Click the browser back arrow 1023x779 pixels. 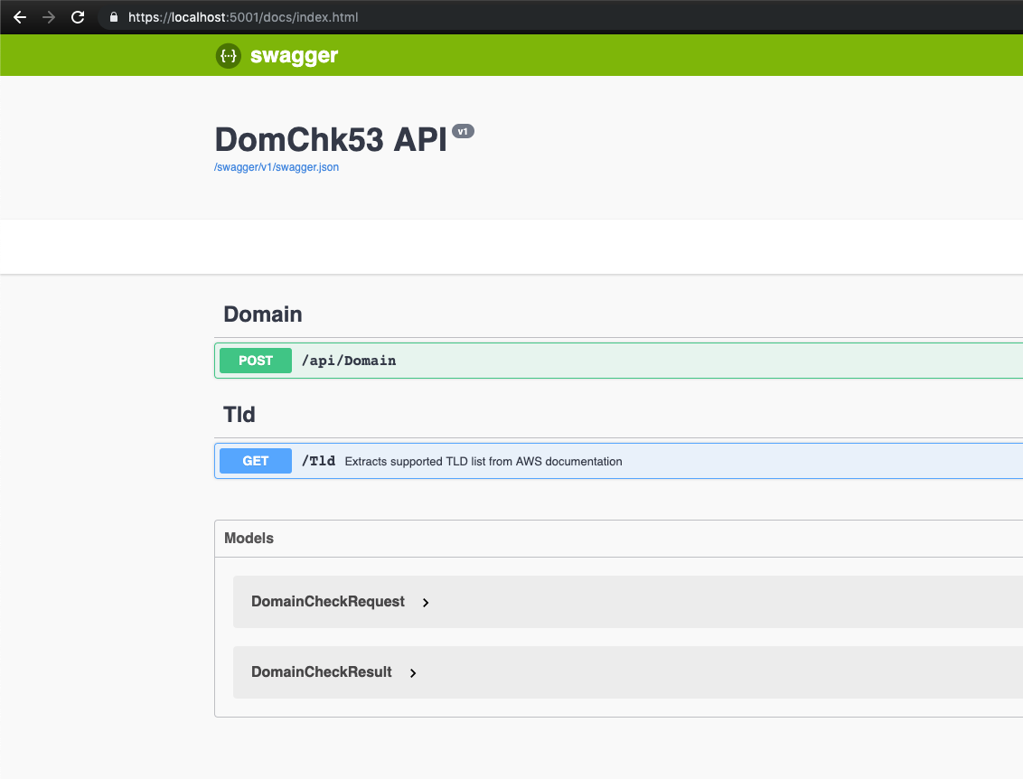[x=20, y=17]
